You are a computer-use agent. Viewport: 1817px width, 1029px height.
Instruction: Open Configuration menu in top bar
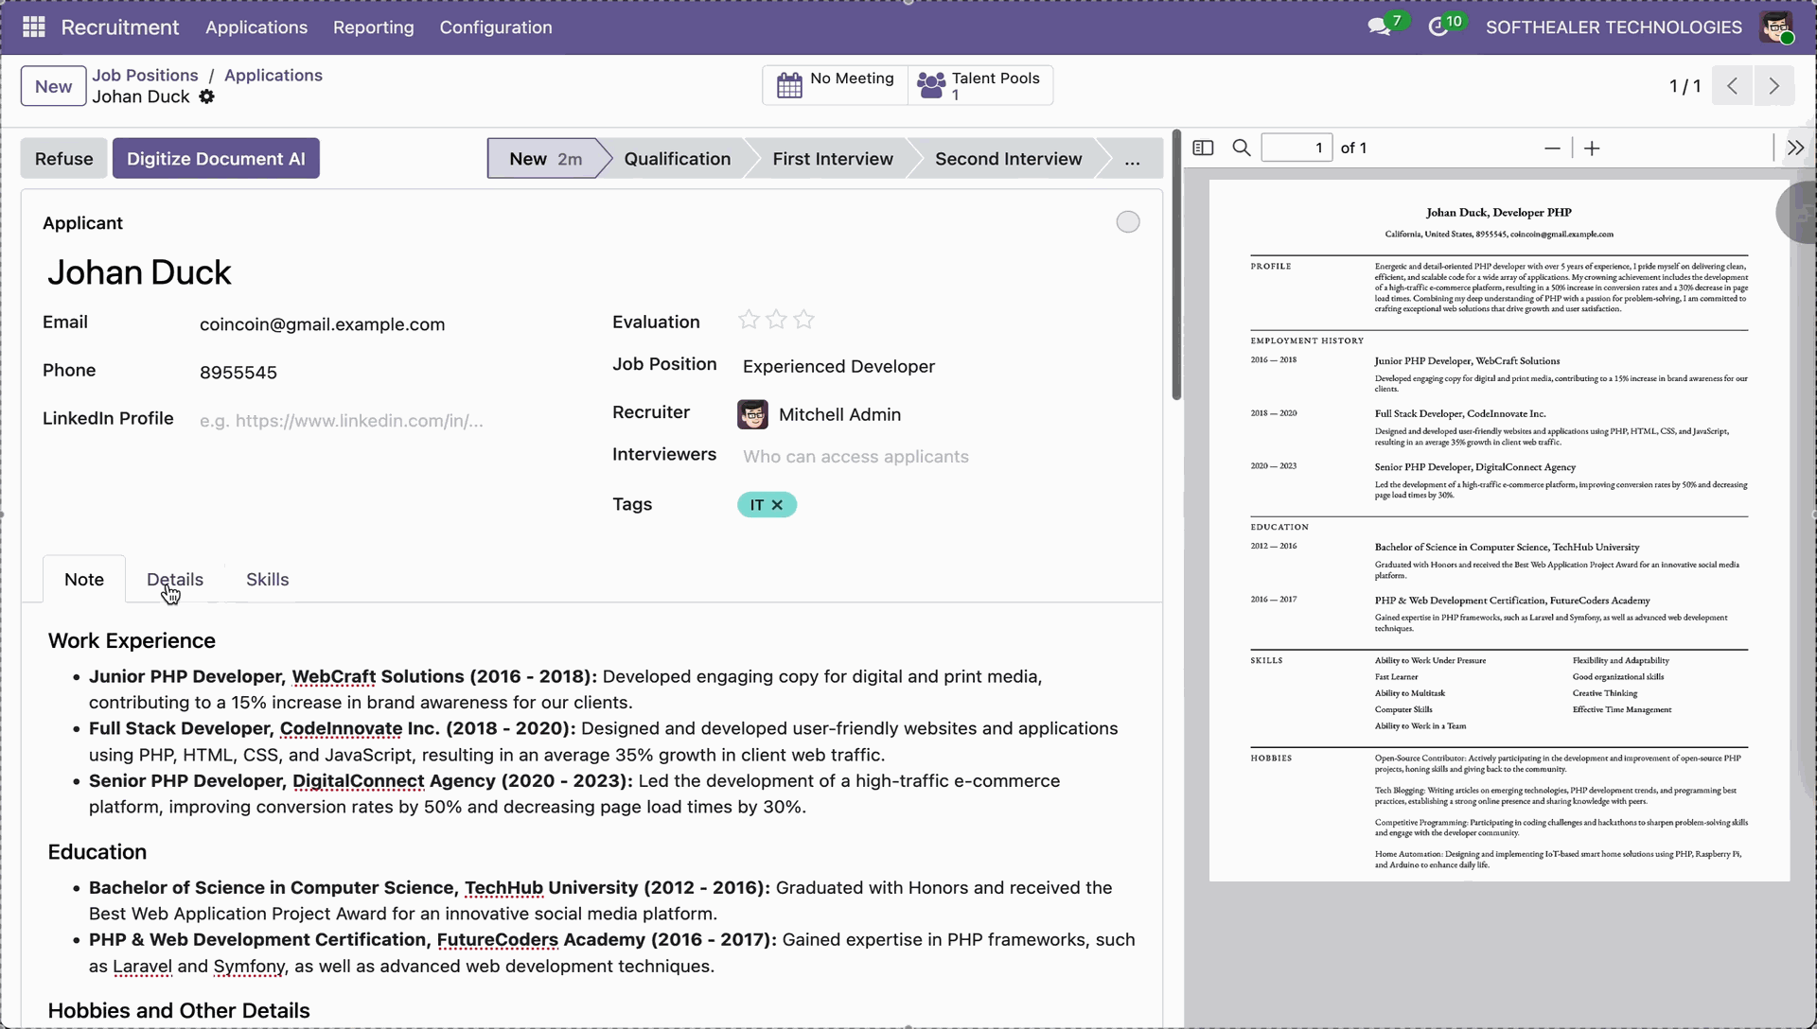[x=495, y=27]
